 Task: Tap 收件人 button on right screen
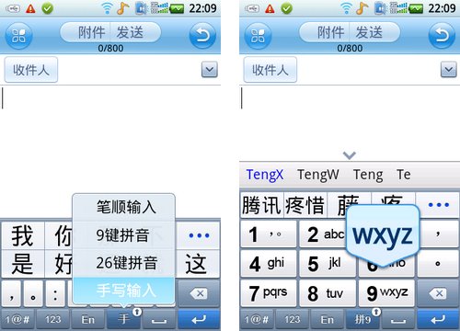(x=270, y=70)
